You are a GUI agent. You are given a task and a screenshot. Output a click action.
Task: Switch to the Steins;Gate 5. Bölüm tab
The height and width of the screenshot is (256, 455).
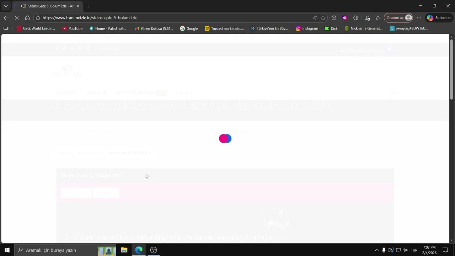(x=47, y=6)
